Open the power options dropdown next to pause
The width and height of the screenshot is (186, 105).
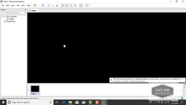tap(38, 6)
